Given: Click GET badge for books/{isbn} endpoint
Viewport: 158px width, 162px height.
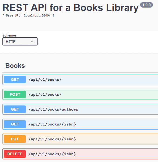Looking at the screenshot, I should tap(15, 124).
